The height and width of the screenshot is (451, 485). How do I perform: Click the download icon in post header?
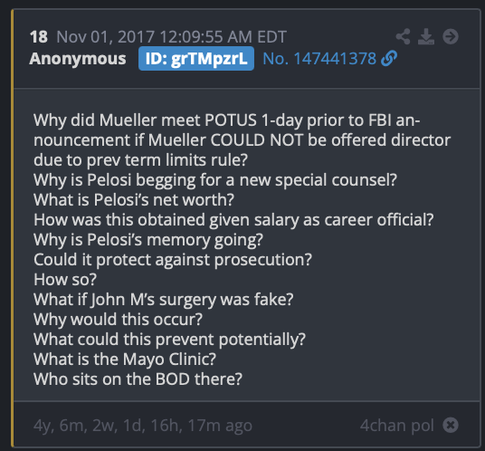(426, 36)
